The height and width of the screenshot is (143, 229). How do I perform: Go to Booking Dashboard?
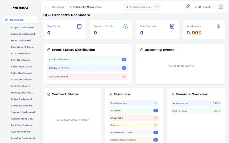(x=23, y=138)
